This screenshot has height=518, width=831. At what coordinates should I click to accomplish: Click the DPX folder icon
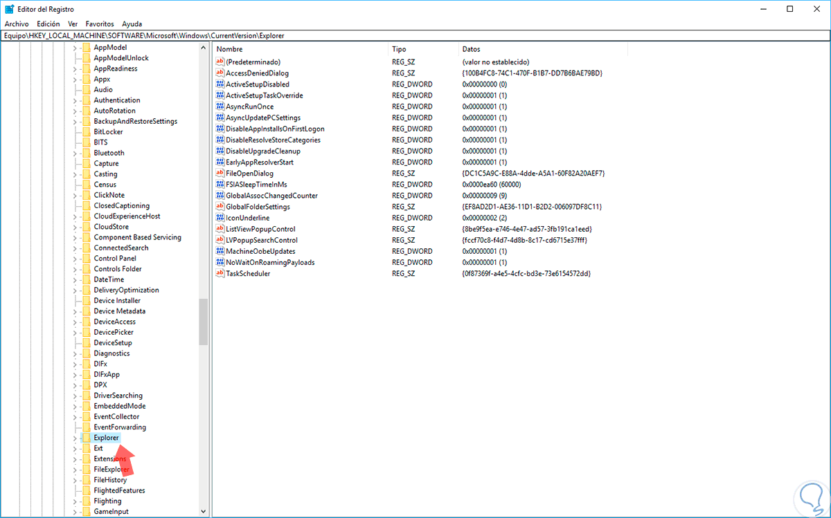pyautogui.click(x=86, y=385)
